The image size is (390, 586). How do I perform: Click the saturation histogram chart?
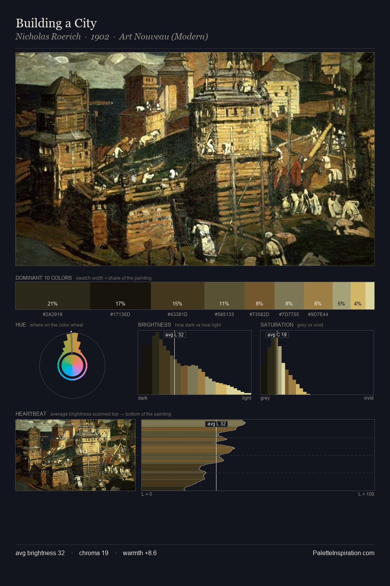(317, 363)
